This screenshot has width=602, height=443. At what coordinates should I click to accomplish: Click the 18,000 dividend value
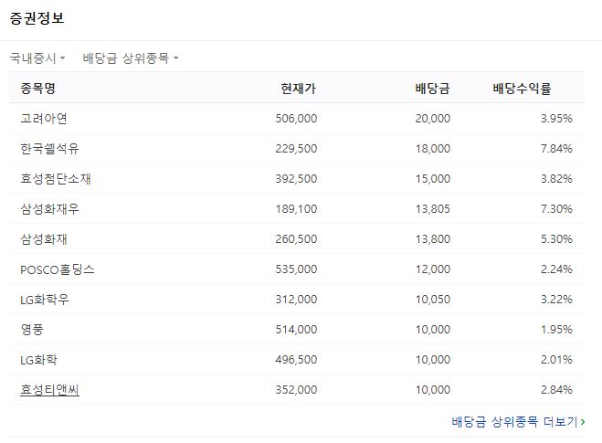click(x=433, y=149)
